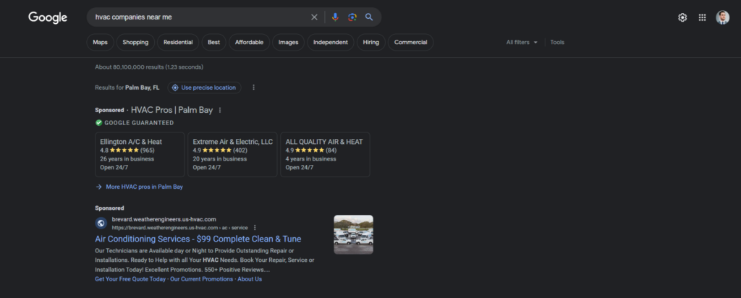Click the 26 years in business text
Image resolution: width=741 pixels, height=298 pixels.
click(x=127, y=158)
